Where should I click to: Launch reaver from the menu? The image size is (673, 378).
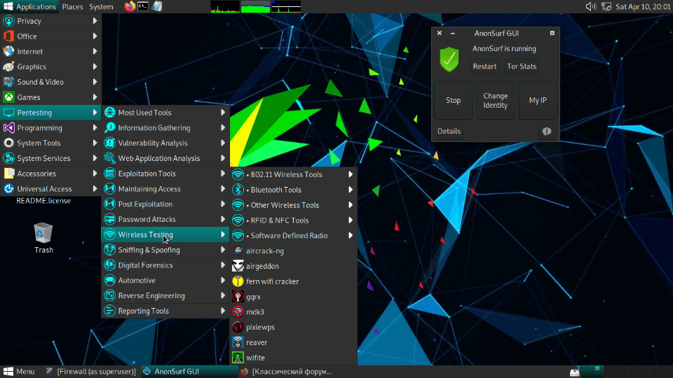(x=294, y=342)
